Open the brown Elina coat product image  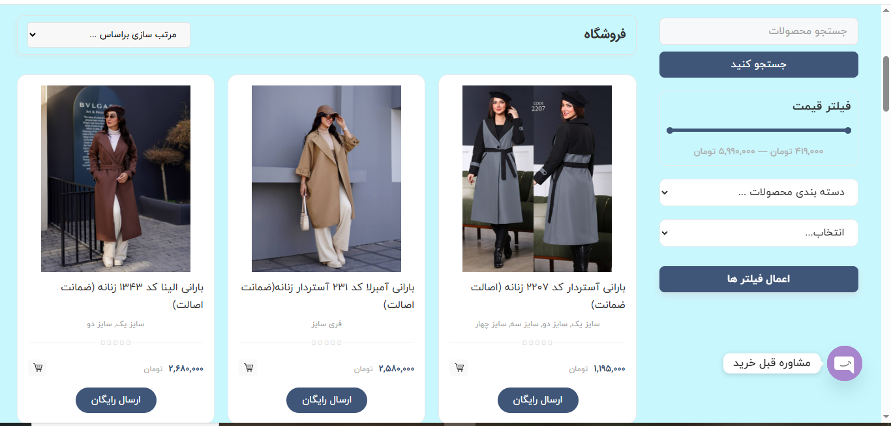(116, 179)
